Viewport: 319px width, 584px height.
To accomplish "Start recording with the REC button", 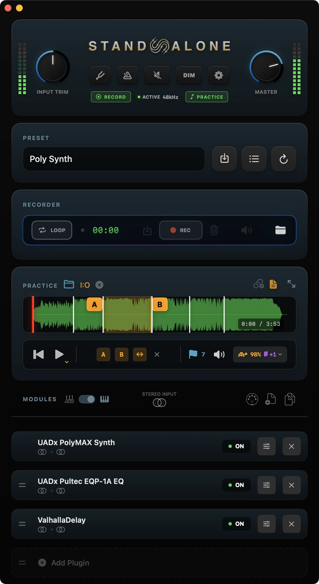I will pos(181,230).
